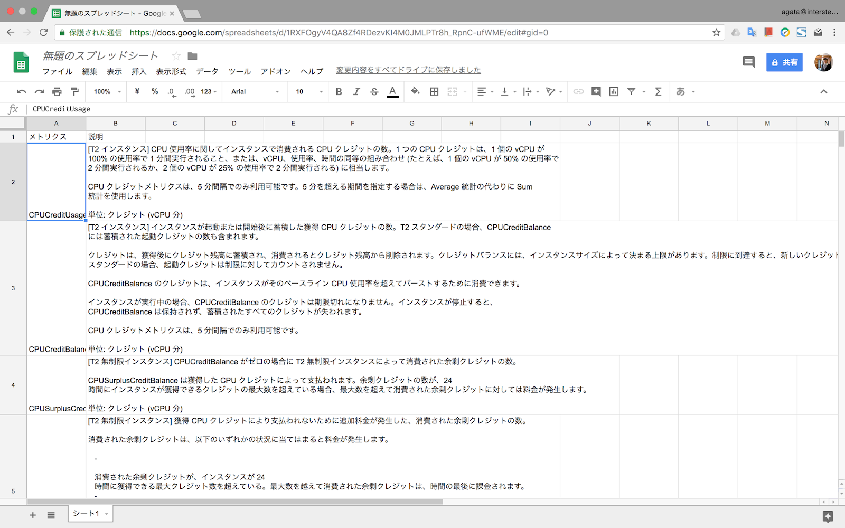The height and width of the screenshot is (528, 845).
Task: Open the Sheets home icon
Action: 21,62
